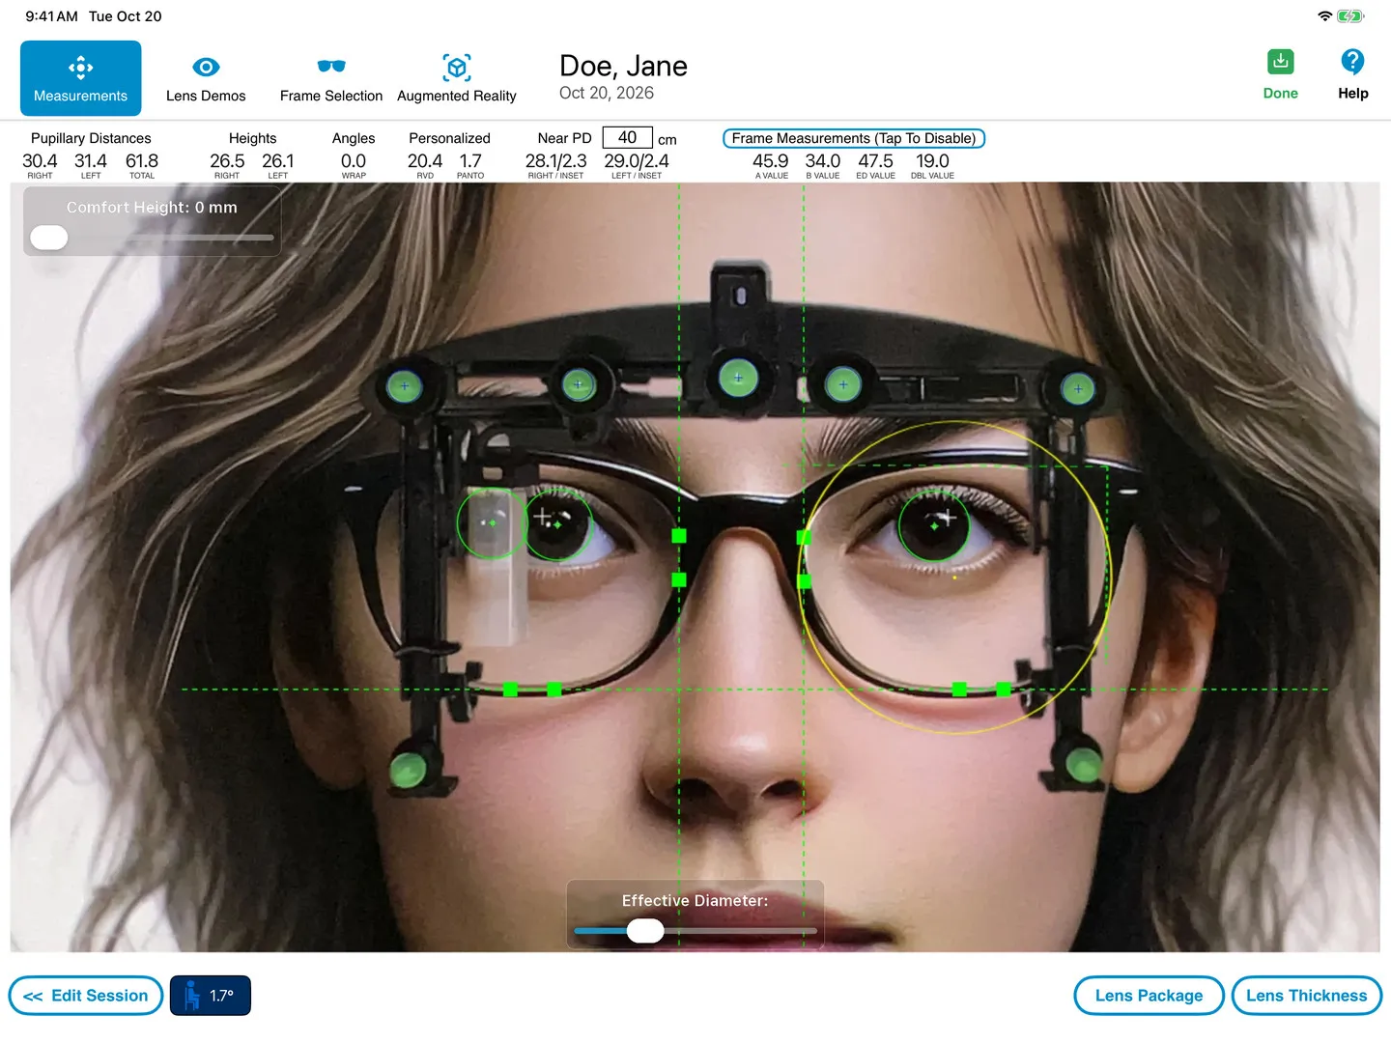
Task: Click Edit Session button
Action: (86, 996)
